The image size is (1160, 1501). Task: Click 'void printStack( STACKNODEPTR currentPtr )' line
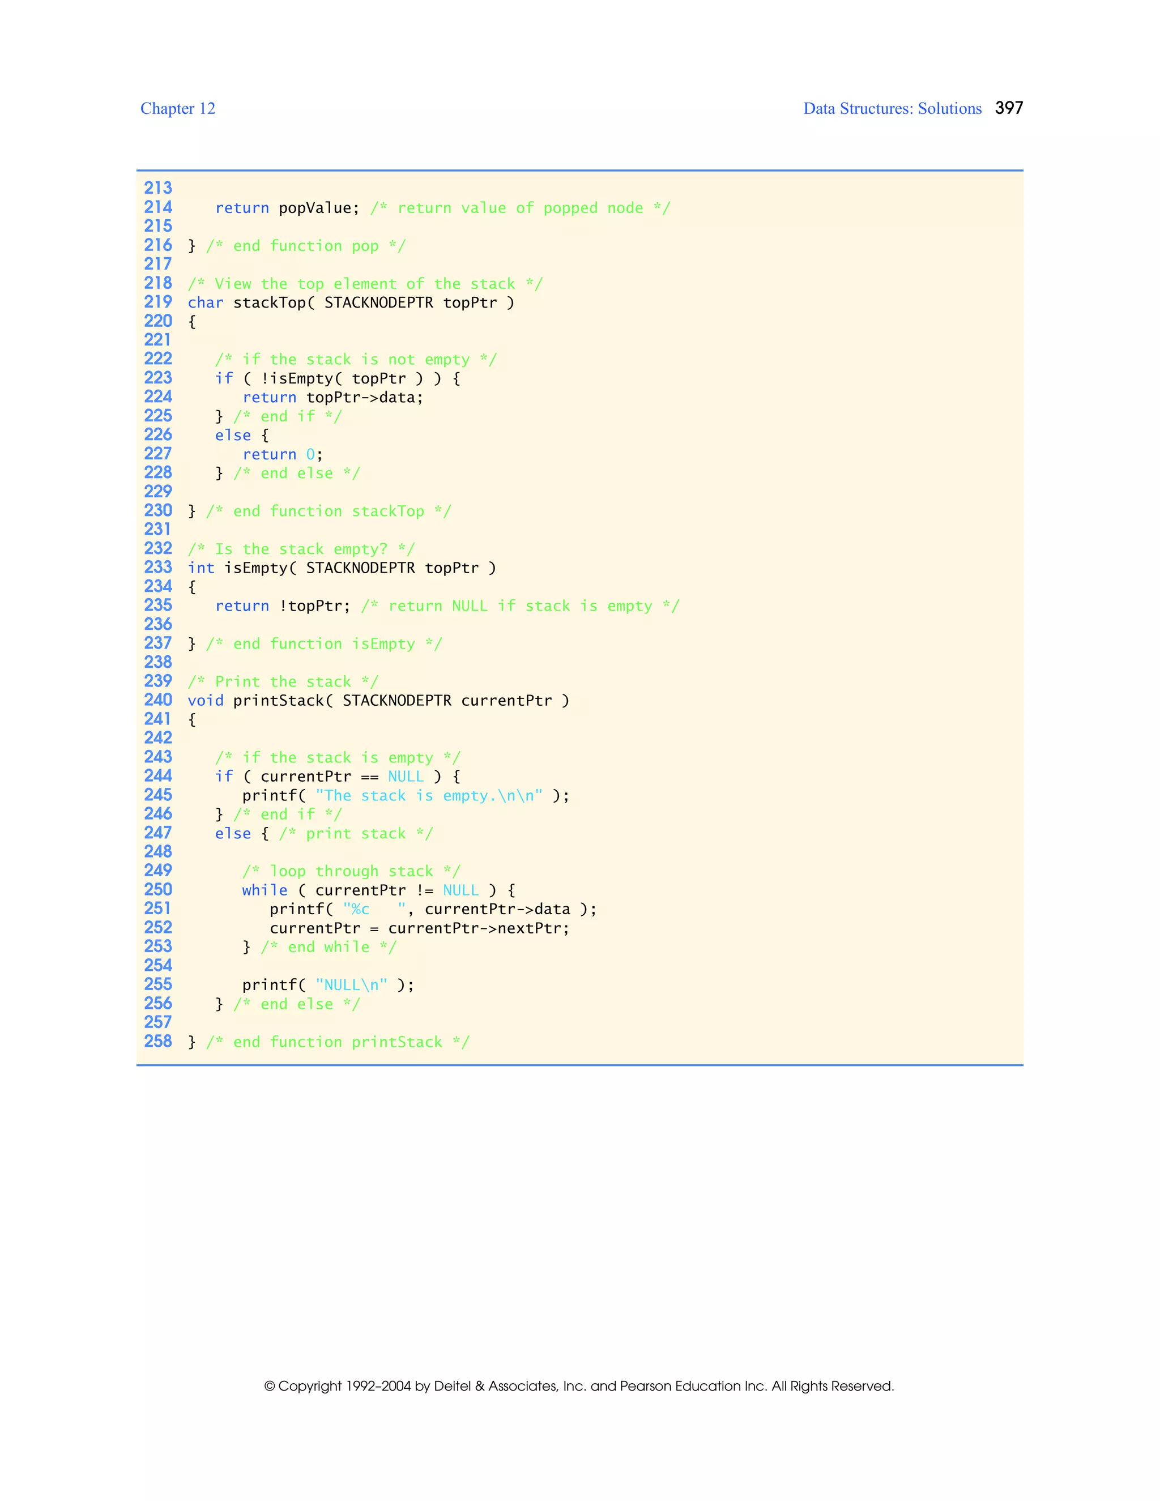coord(379,700)
